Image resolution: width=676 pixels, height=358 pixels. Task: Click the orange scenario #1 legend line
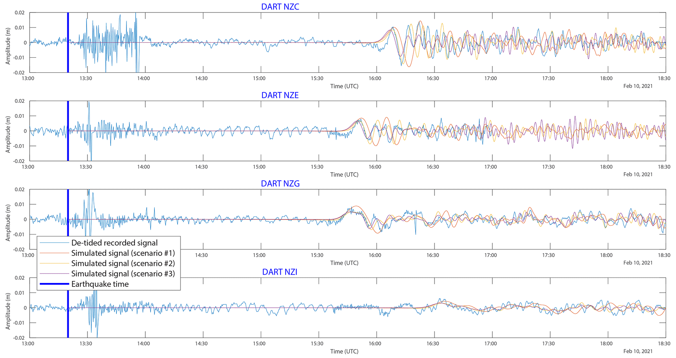pos(54,253)
